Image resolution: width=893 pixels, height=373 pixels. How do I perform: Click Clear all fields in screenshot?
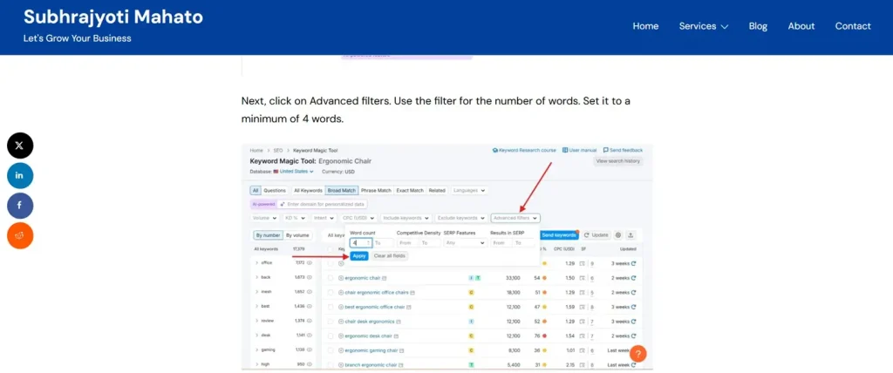click(x=390, y=256)
